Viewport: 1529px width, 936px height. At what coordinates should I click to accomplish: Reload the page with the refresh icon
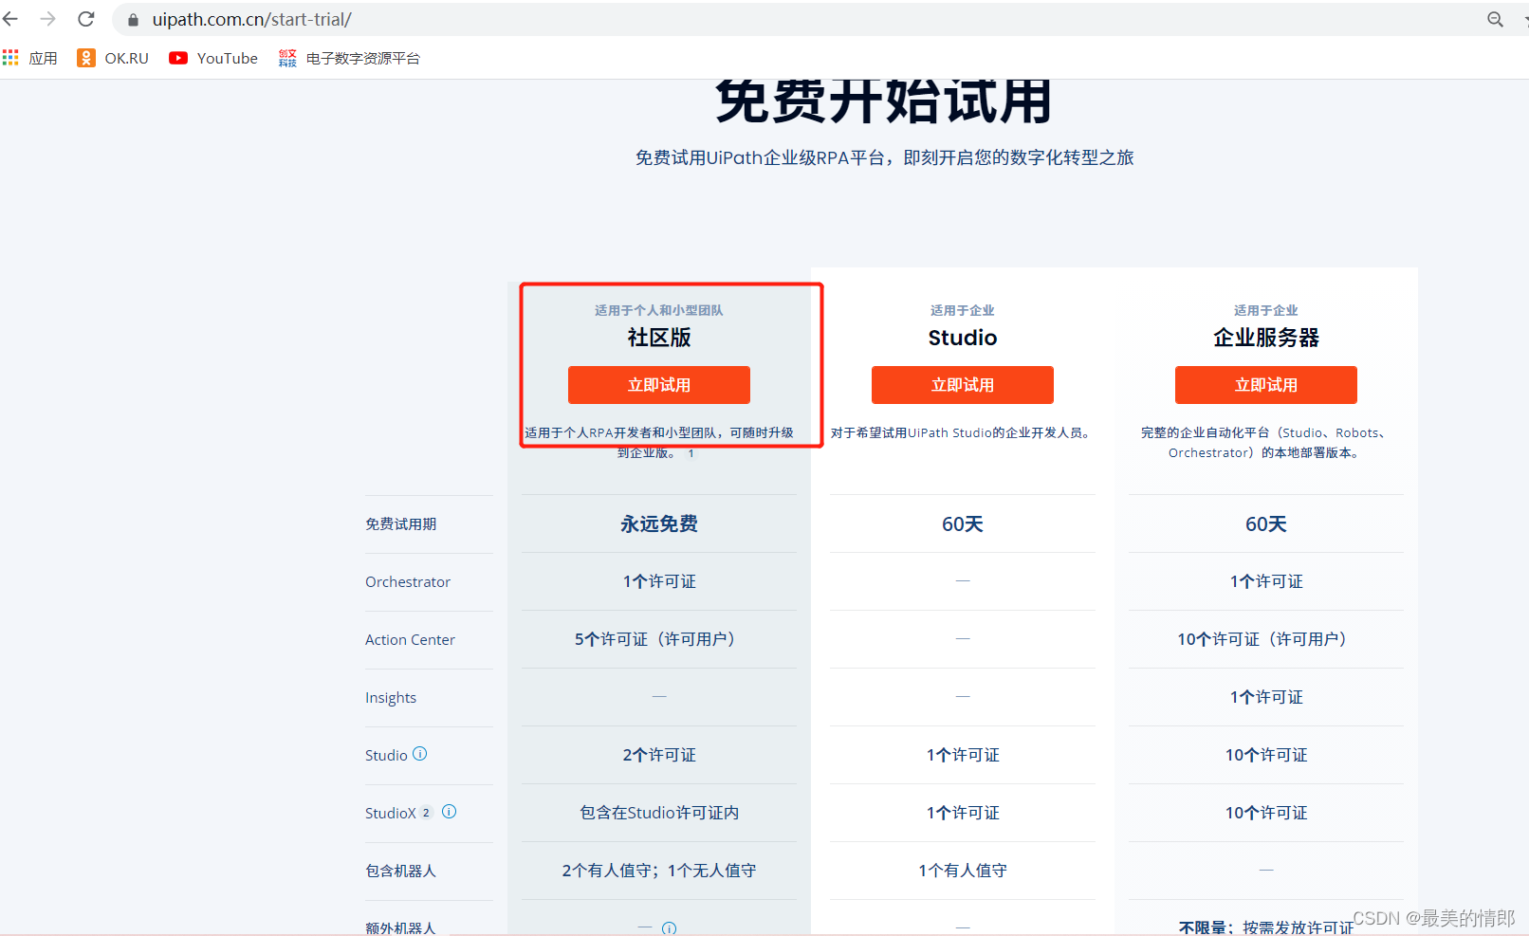[x=86, y=19]
